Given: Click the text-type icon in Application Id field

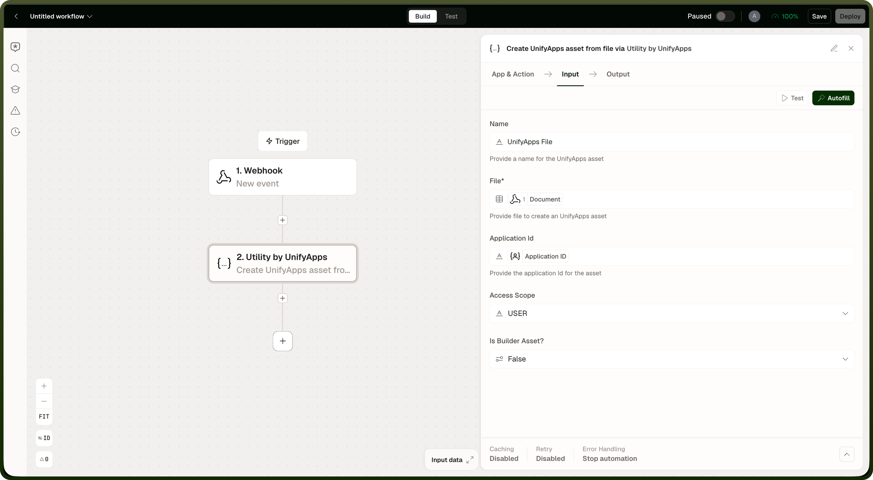Looking at the screenshot, I should [x=499, y=256].
